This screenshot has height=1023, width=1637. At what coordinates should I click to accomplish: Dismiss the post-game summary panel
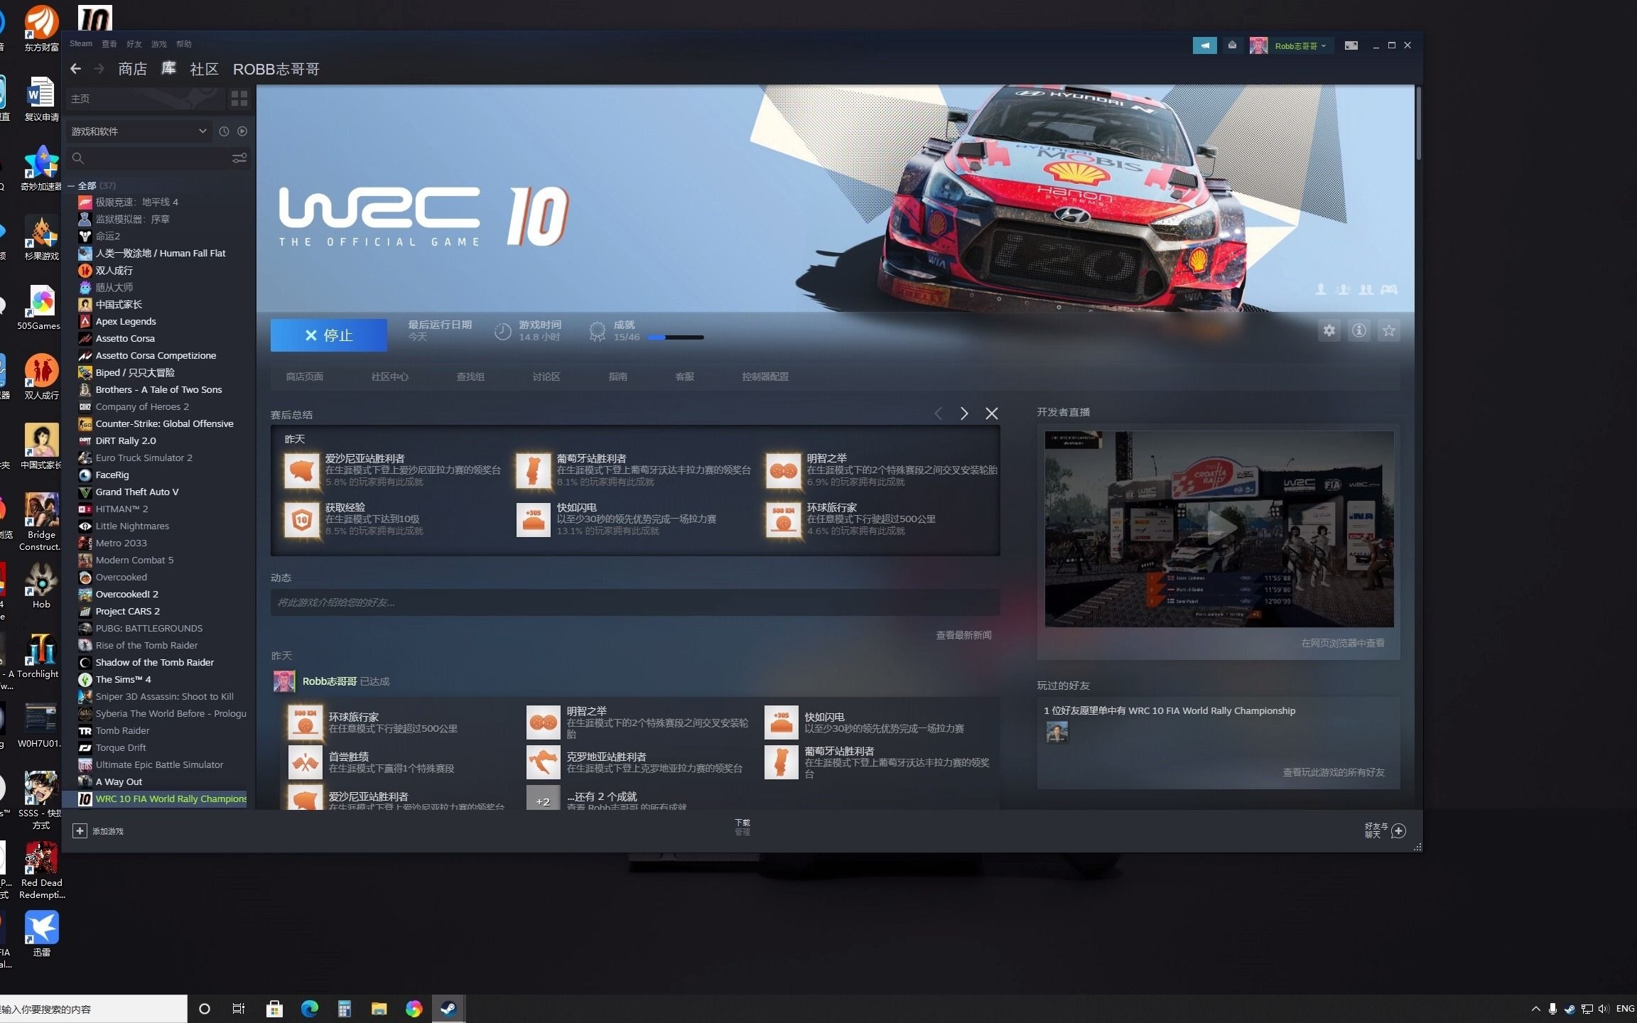click(x=992, y=413)
